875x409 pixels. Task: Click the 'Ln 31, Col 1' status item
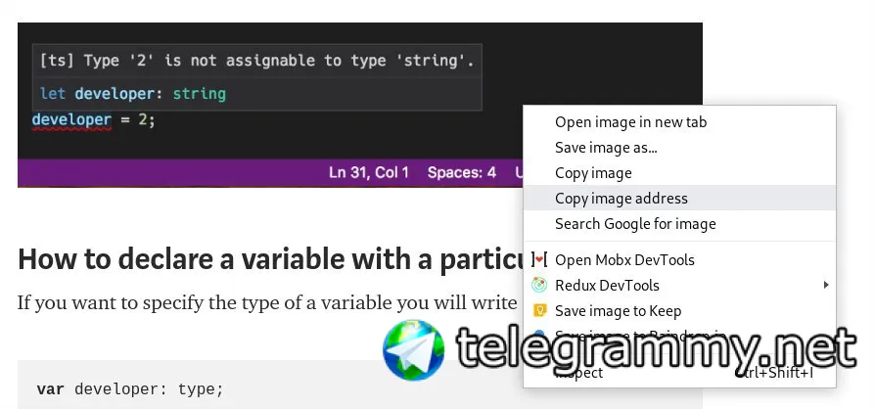369,173
